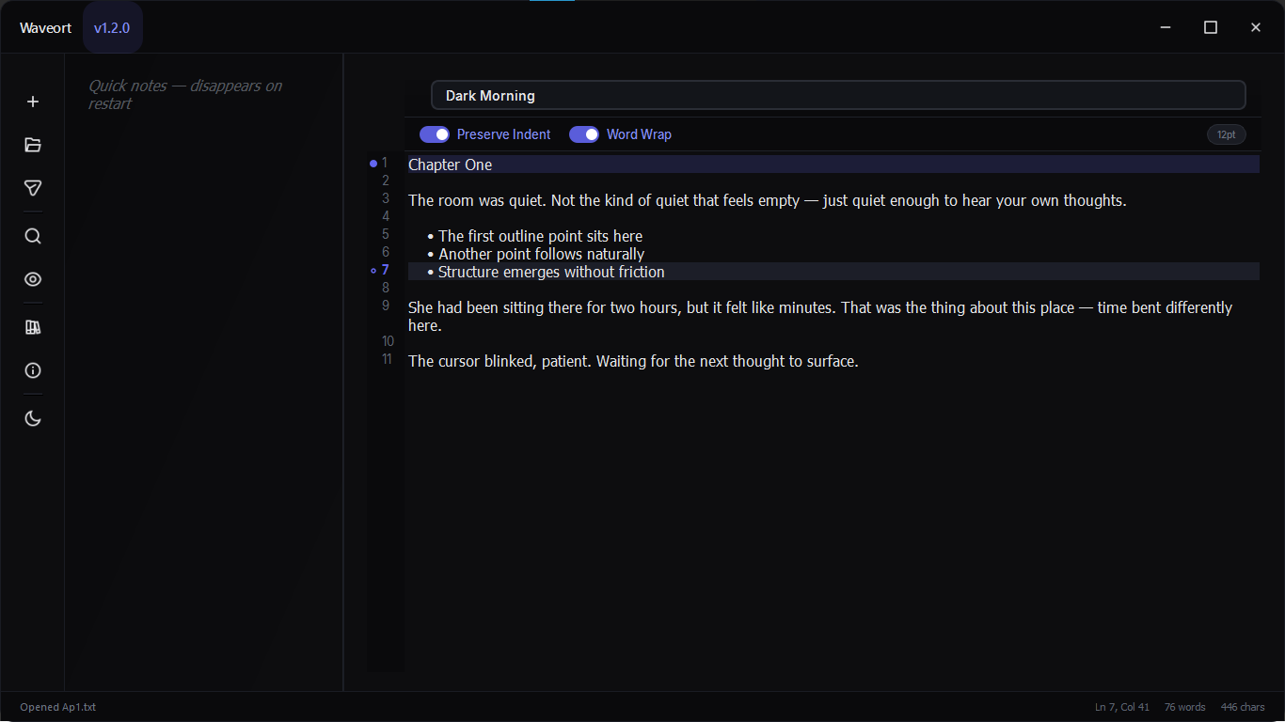Turn off the Word Wrap switch

pyautogui.click(x=584, y=134)
